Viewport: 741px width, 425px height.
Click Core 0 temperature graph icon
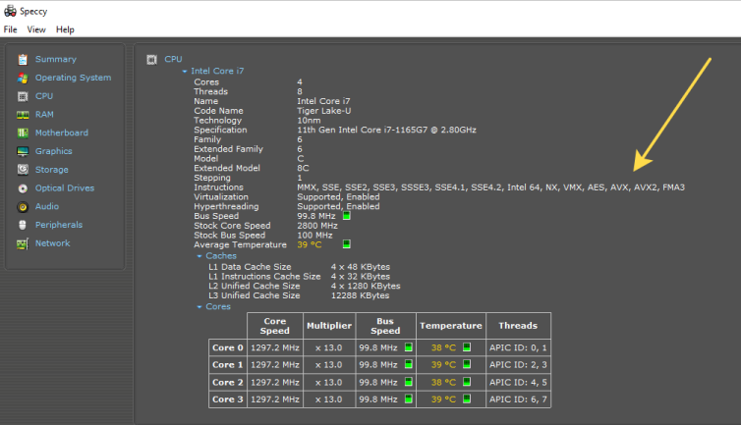[x=467, y=347]
